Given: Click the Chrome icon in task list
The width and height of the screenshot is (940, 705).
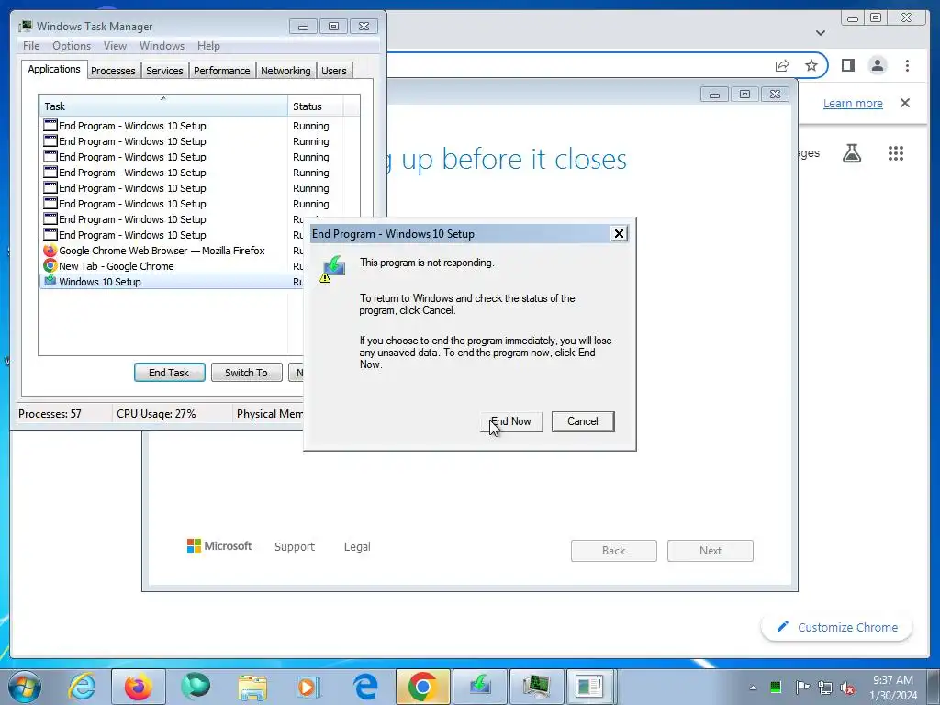Looking at the screenshot, I should click(x=50, y=266).
